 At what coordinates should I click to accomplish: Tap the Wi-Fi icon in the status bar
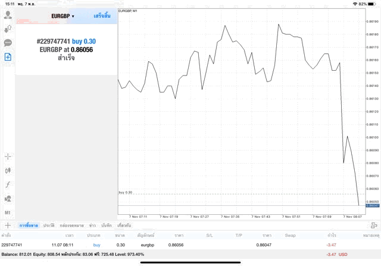click(355, 4)
